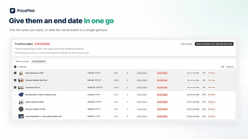
Task: Set an end date for Hells Hammer 3-70H
Action: click(193, 73)
